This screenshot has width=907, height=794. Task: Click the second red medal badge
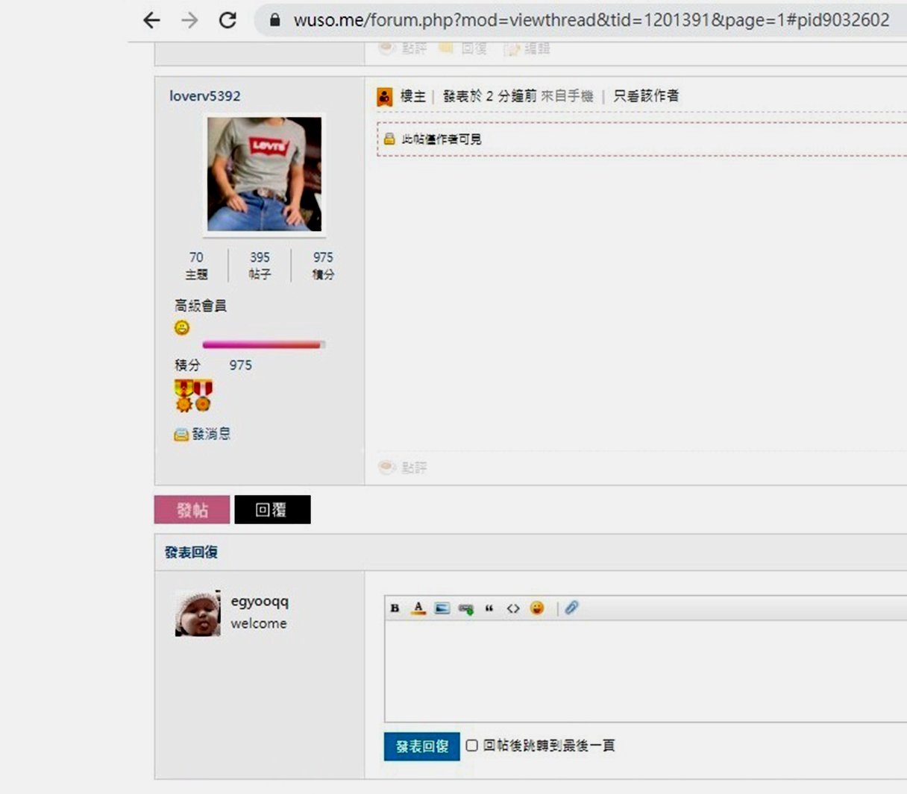(x=203, y=395)
